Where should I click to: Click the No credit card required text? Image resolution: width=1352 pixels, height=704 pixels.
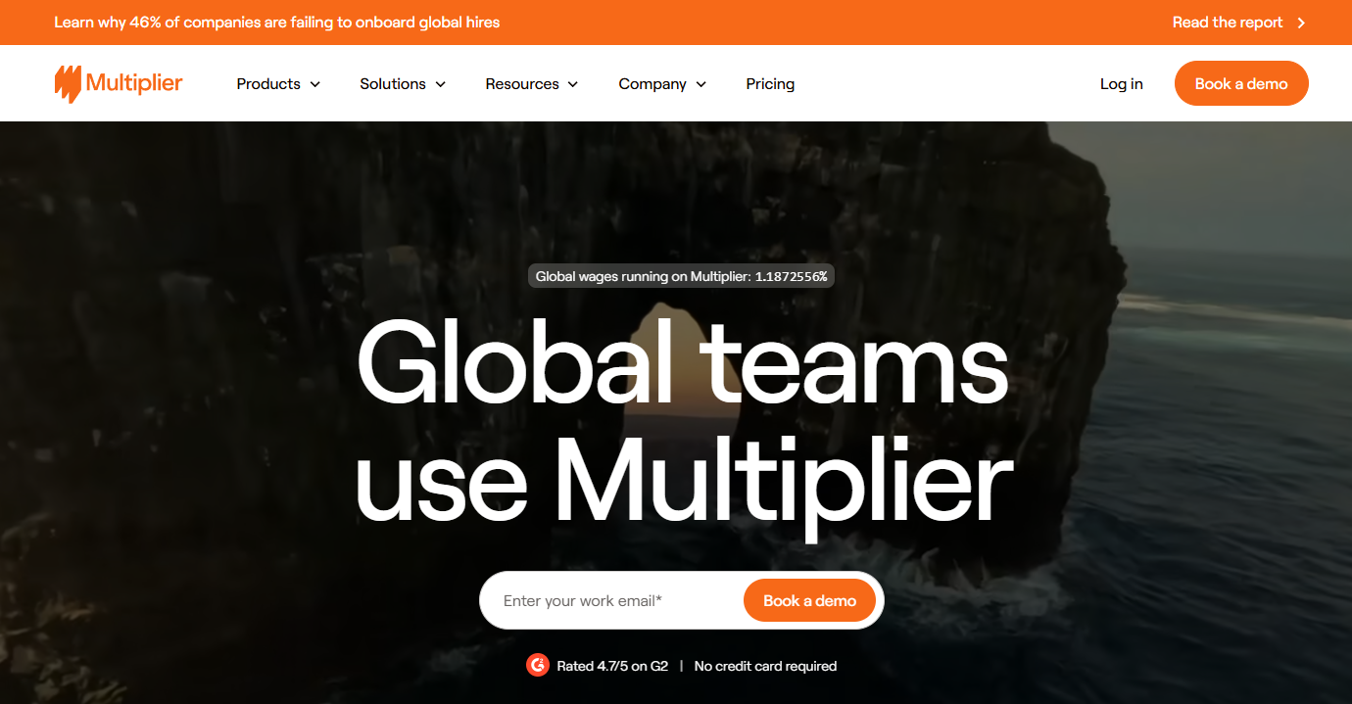tap(765, 666)
